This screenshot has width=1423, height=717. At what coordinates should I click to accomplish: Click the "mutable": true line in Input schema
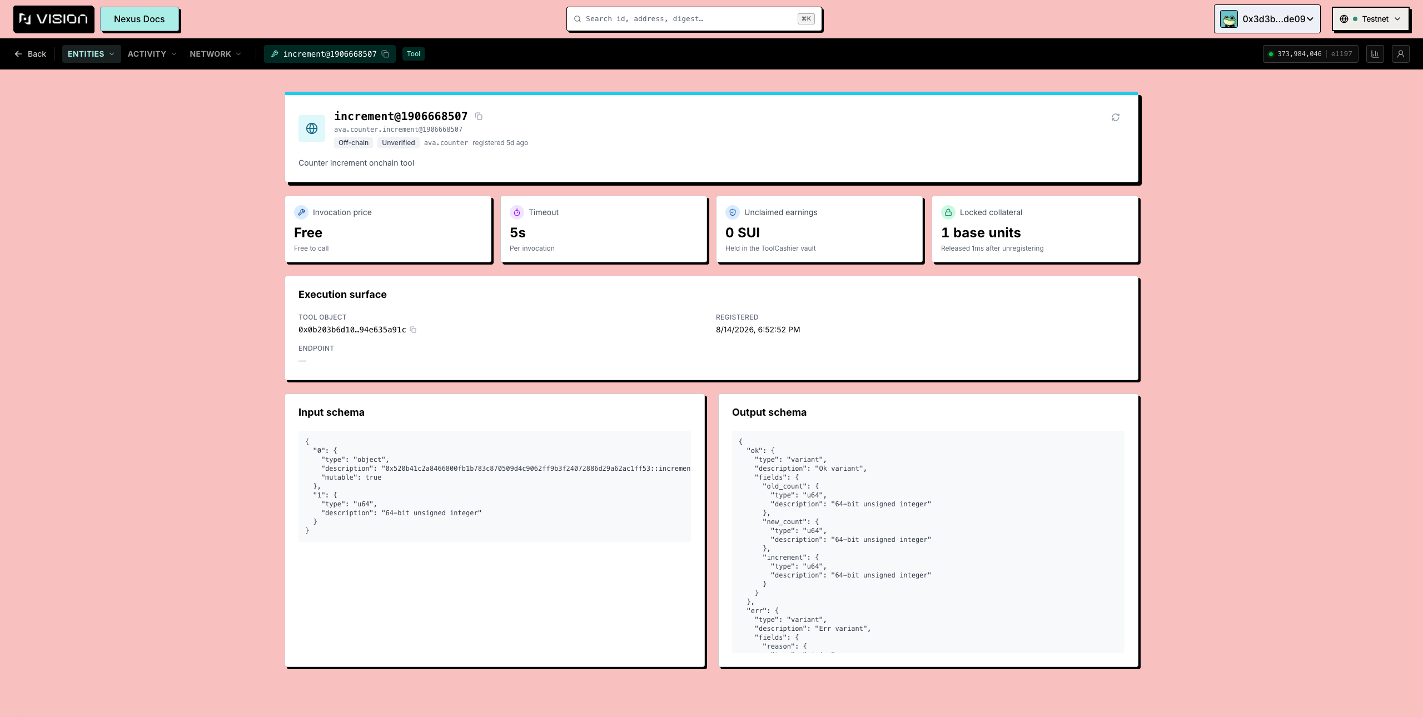[351, 477]
